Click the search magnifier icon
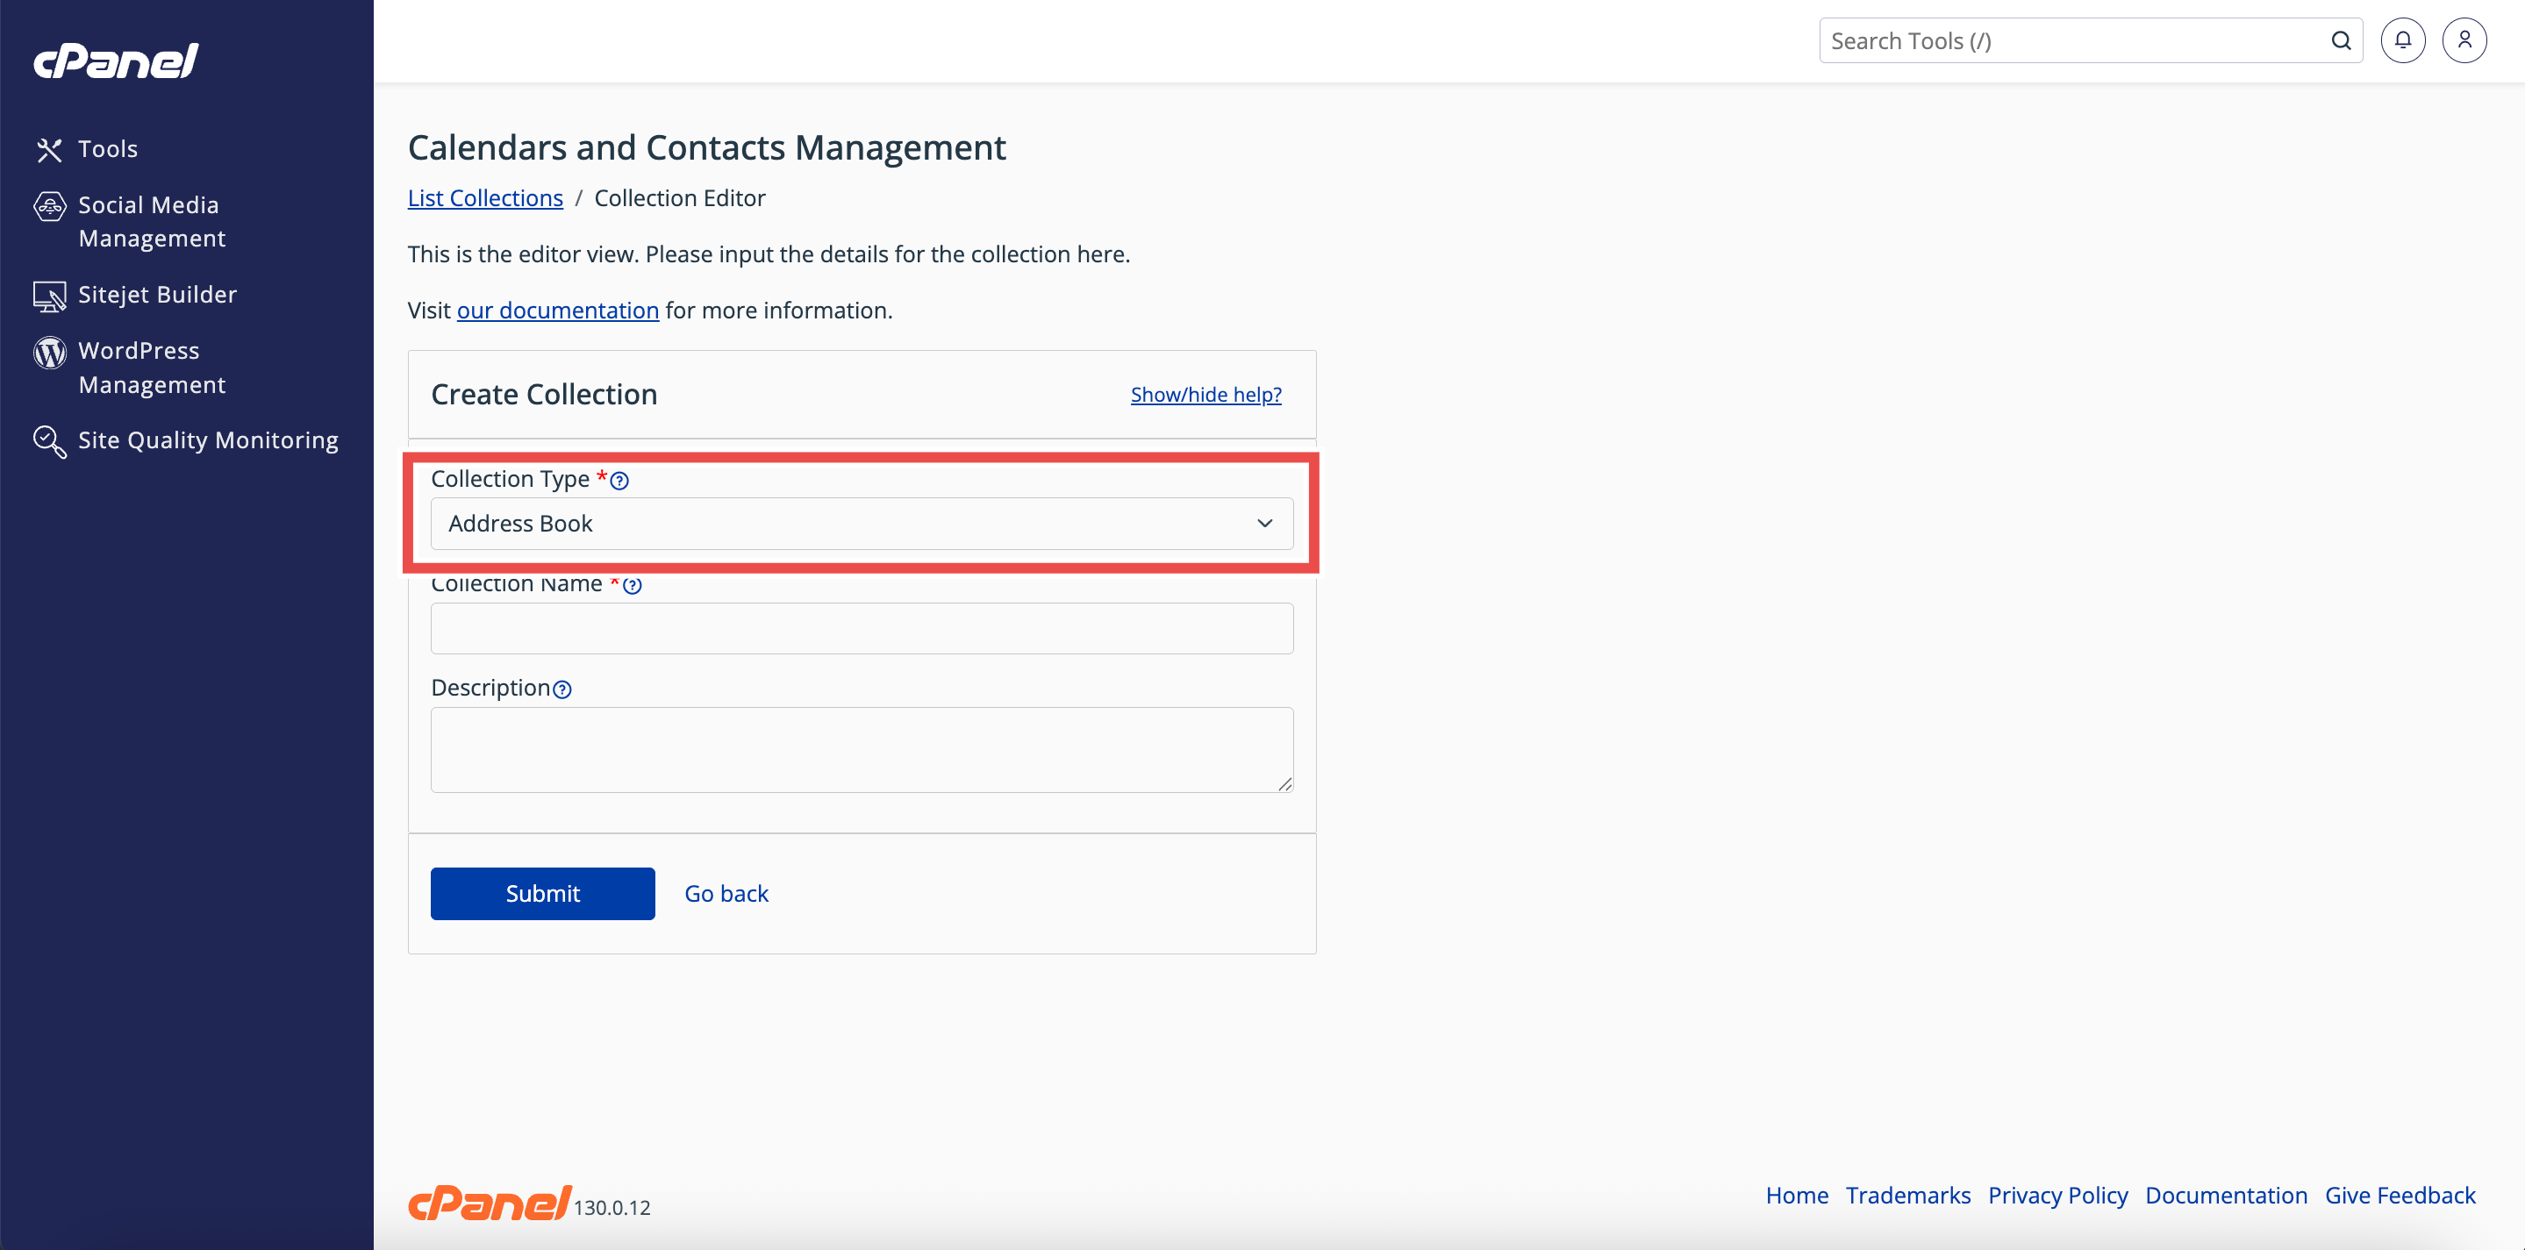 pos(2341,40)
